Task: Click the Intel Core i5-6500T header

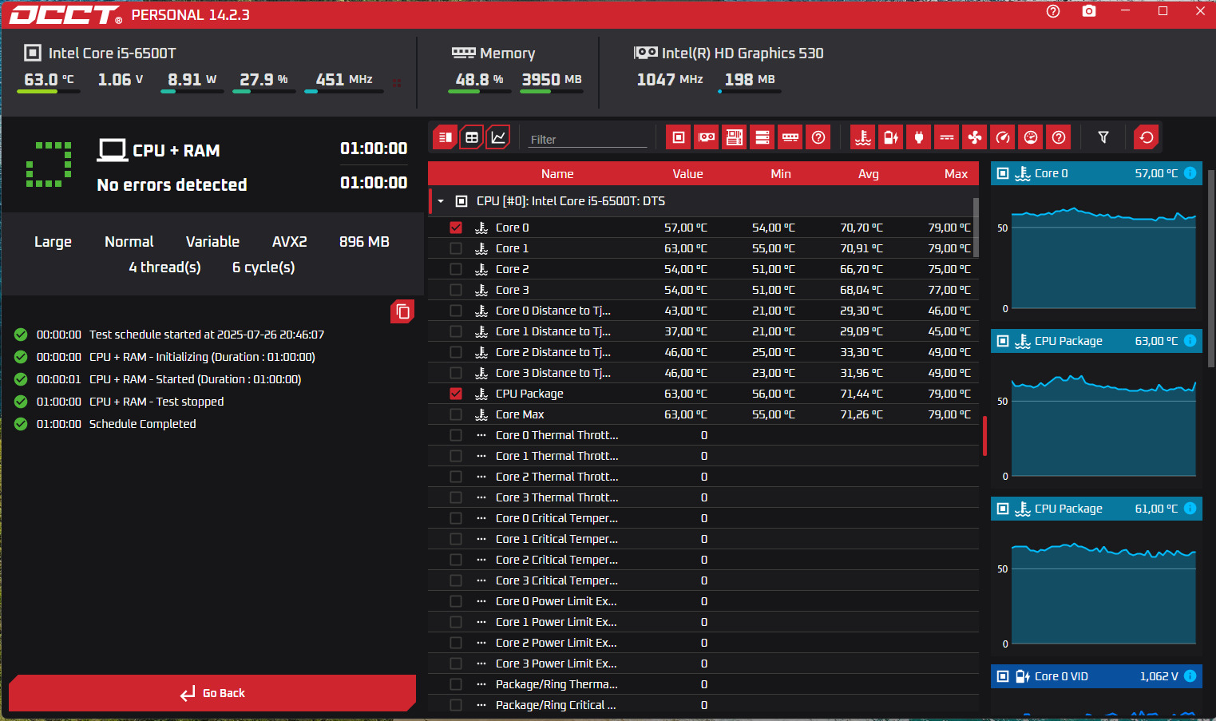Action: coord(112,53)
